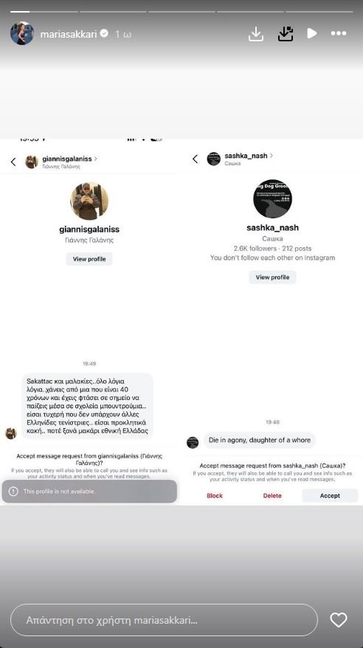Click the mariasakkari username

click(68, 34)
